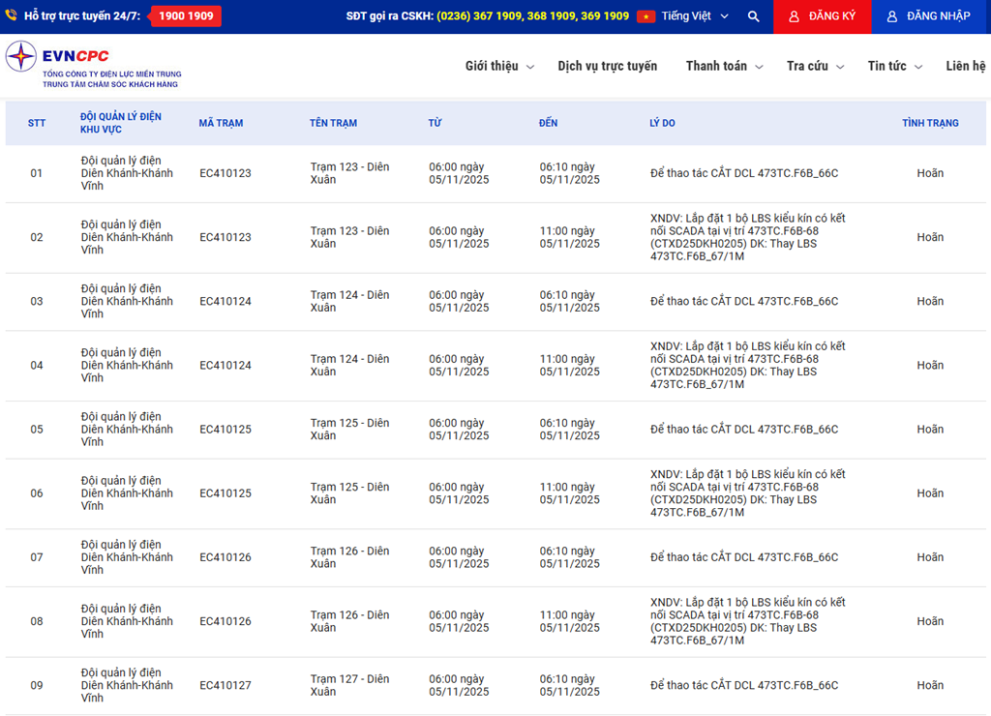The height and width of the screenshot is (716, 991).
Task: Select row 05 station code EC410125
Action: pyautogui.click(x=225, y=430)
